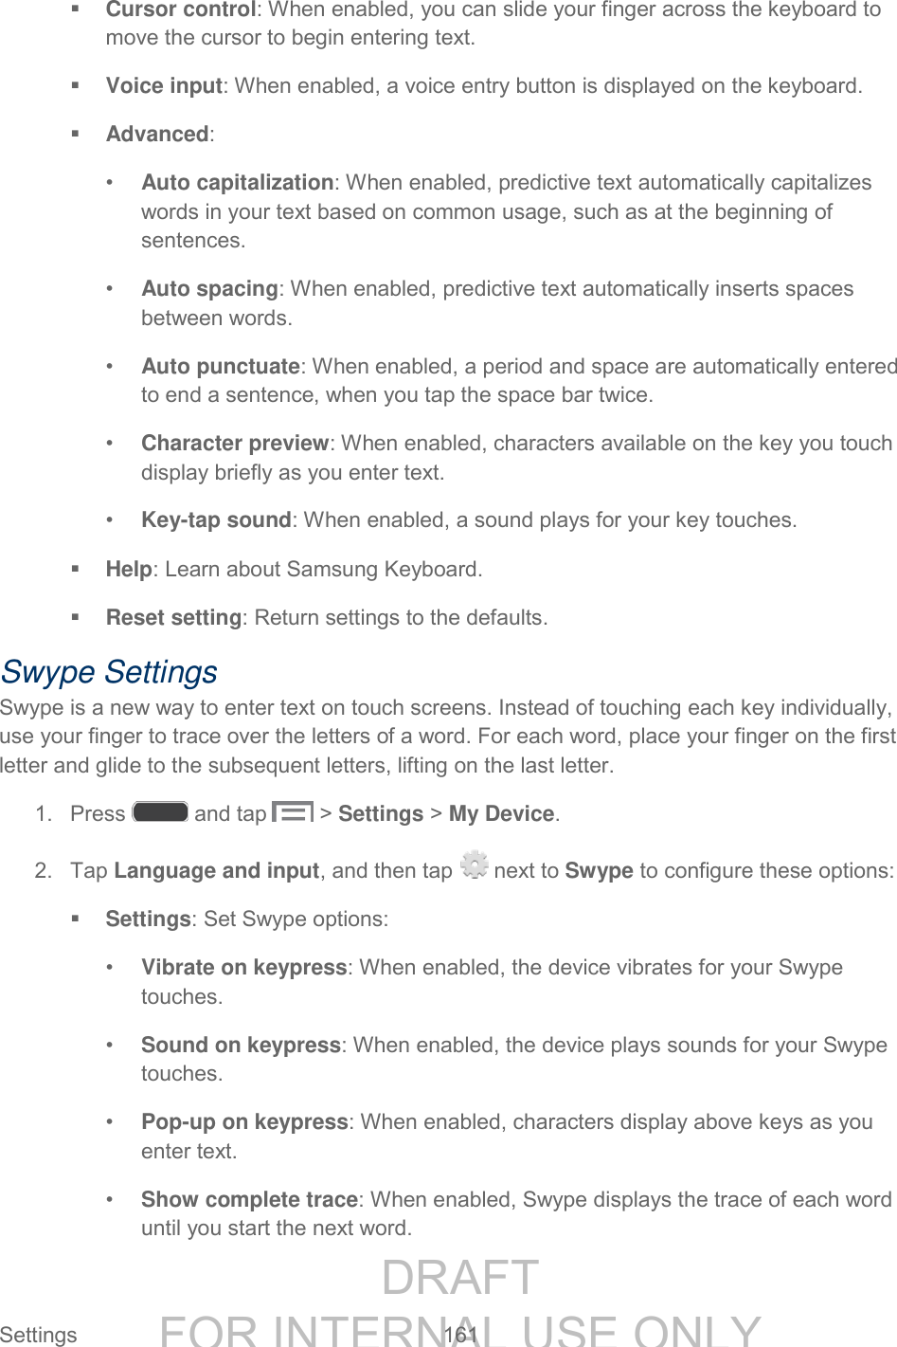Click the Reset setting bullet label

pyautogui.click(x=173, y=618)
